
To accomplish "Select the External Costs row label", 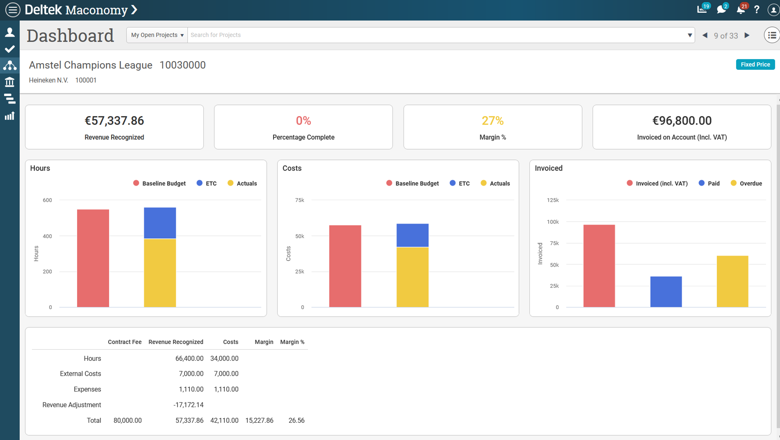I will [80, 374].
